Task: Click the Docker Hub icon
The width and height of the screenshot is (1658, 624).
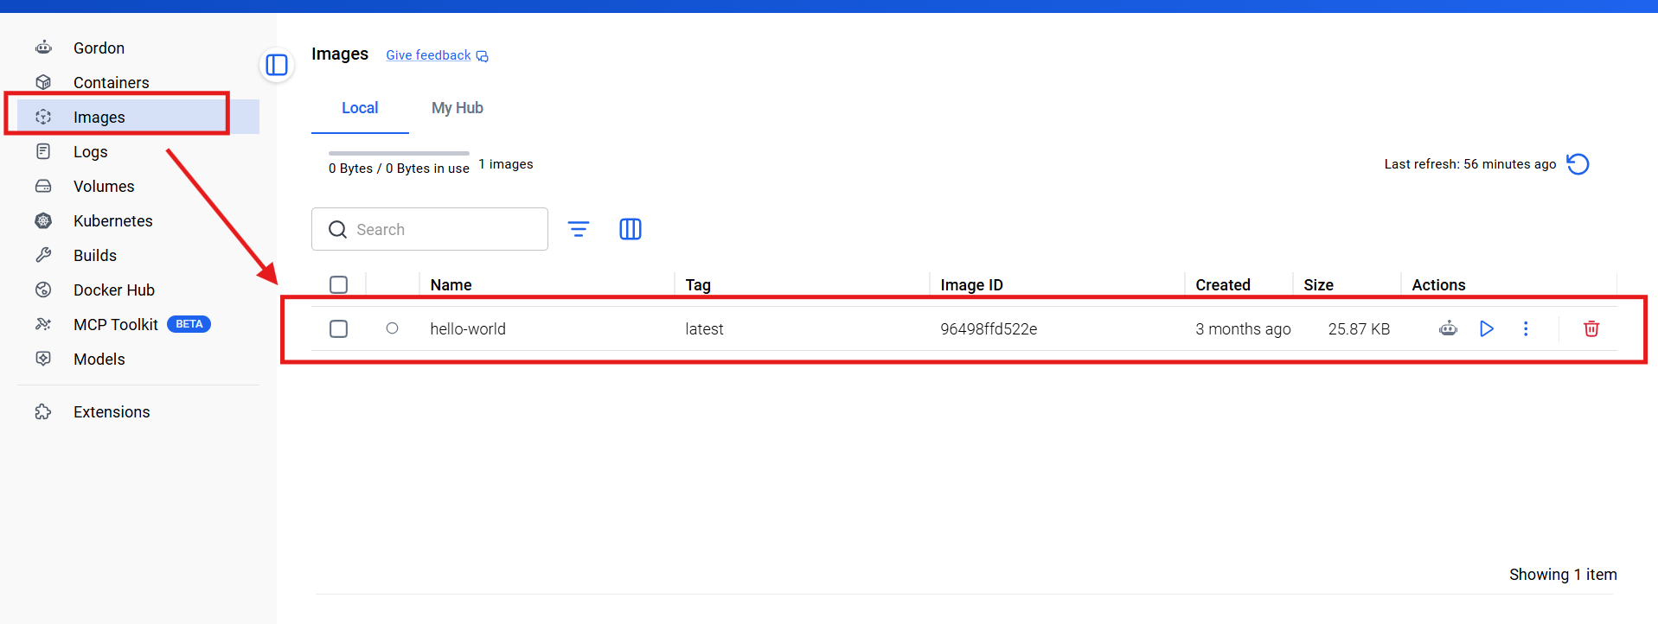Action: pos(43,290)
